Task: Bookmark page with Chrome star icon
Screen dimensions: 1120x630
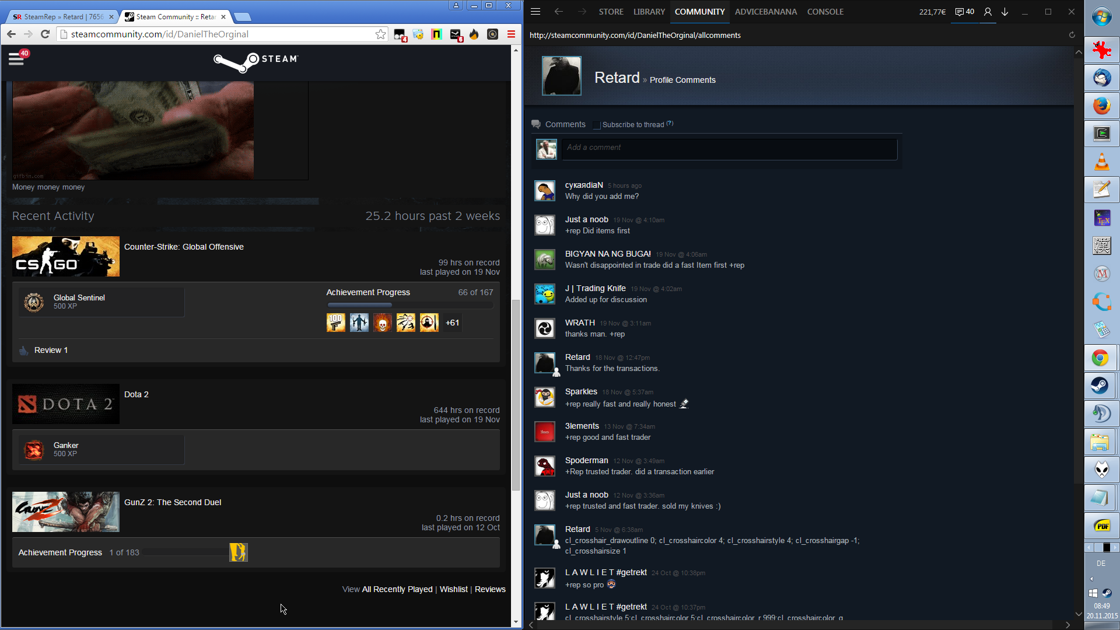Action: (x=380, y=34)
